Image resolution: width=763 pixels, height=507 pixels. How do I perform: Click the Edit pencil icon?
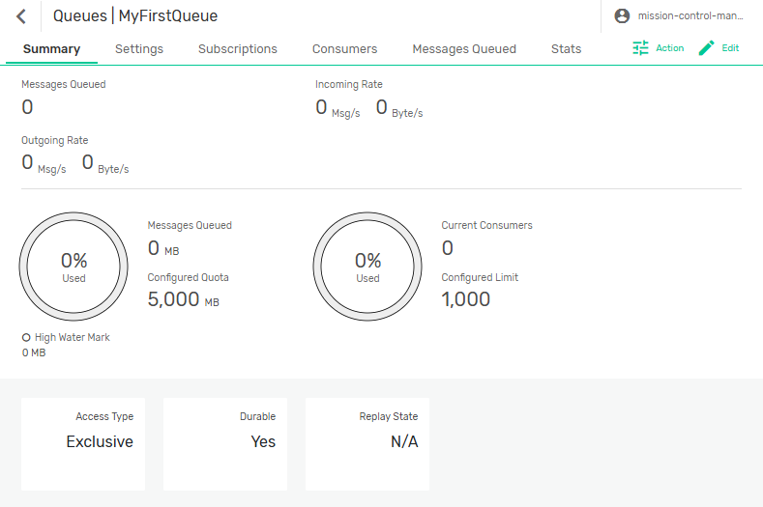tap(707, 47)
